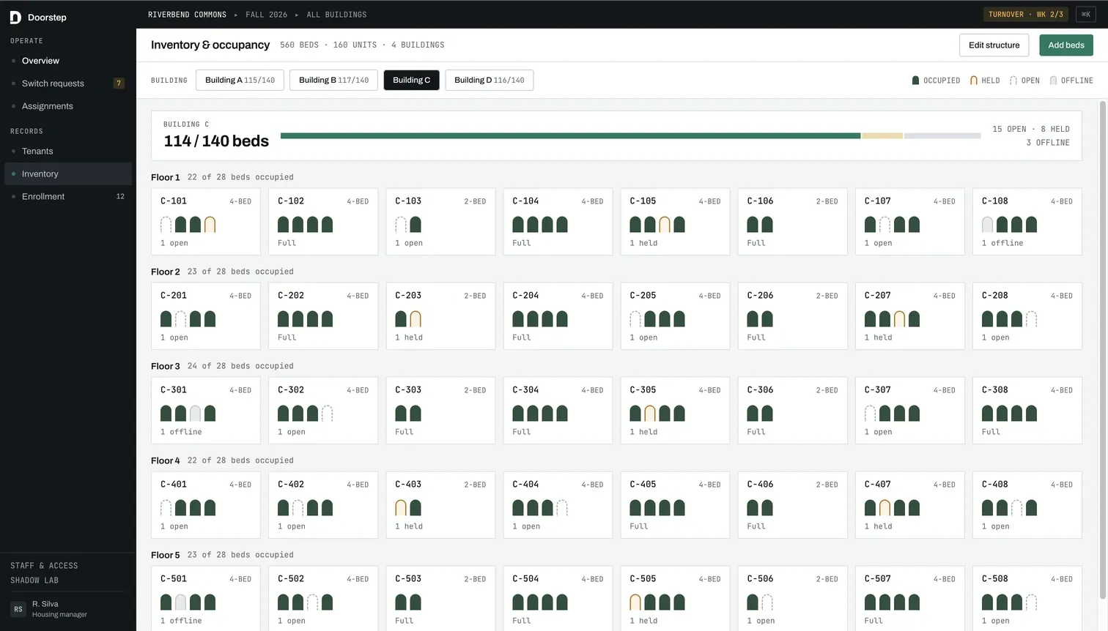Click the held bed icon in C-101
1108x631 pixels.
(210, 225)
